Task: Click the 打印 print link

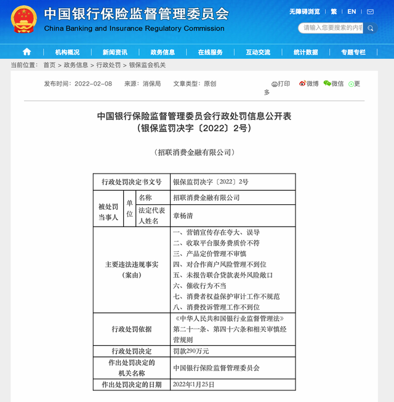Action: click(x=284, y=84)
